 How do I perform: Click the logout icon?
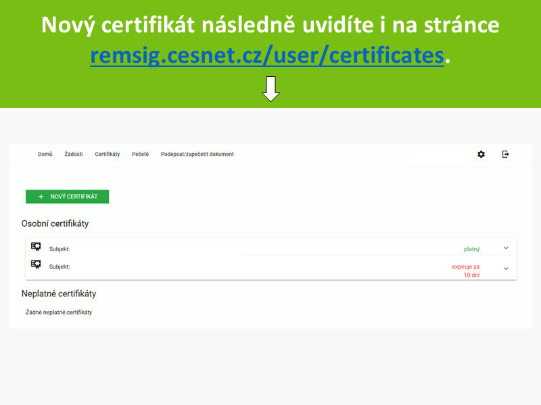click(x=505, y=155)
